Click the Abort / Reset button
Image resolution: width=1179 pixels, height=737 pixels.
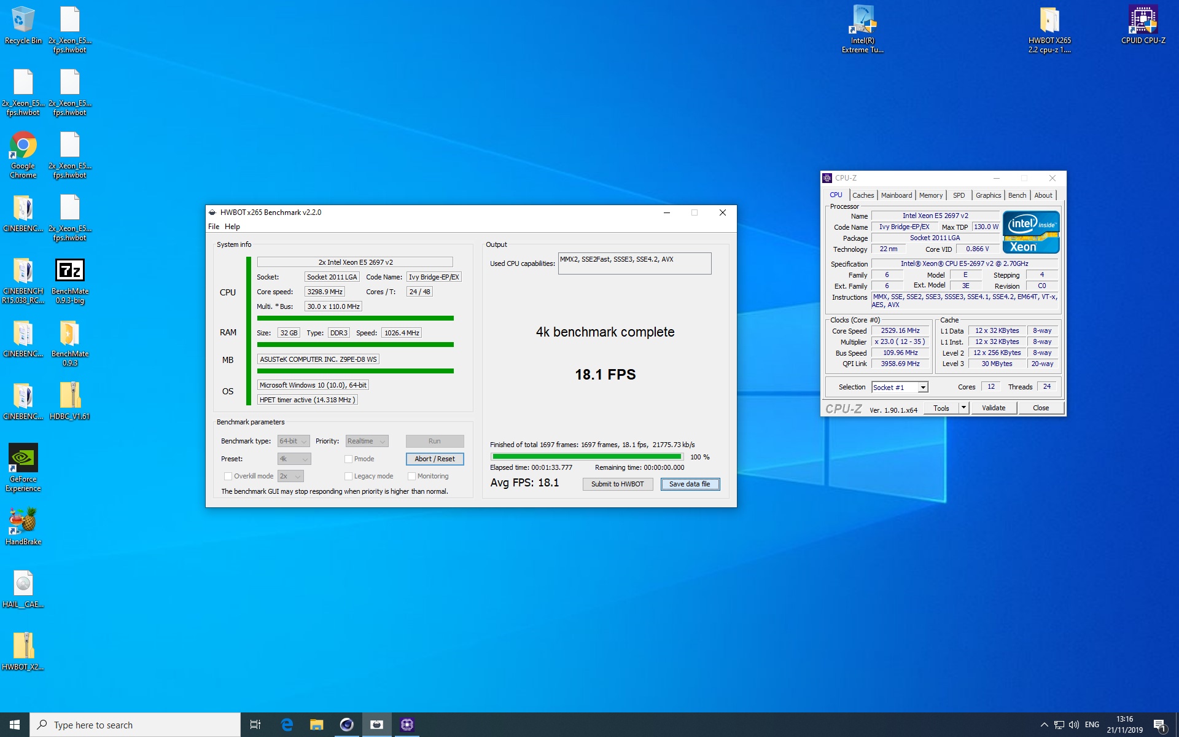coord(435,459)
